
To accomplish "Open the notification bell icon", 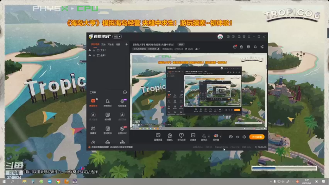I will point(255,47).
